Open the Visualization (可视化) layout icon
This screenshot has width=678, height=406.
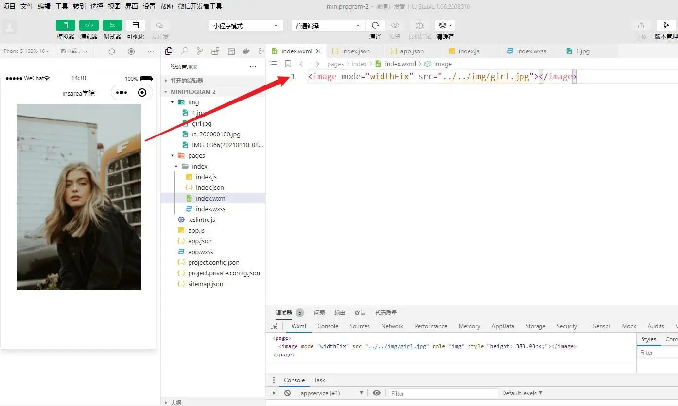[x=136, y=25]
